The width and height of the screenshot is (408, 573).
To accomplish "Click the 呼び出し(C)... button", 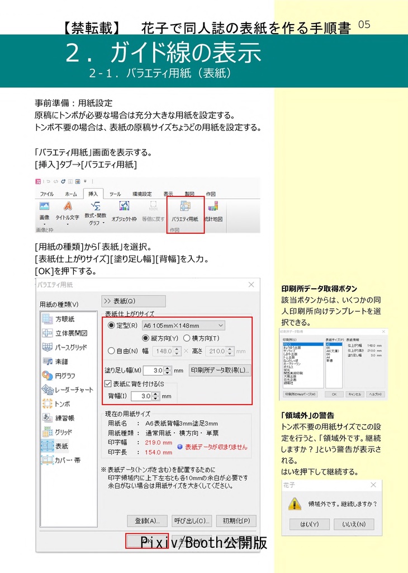I will pyautogui.click(x=192, y=521).
